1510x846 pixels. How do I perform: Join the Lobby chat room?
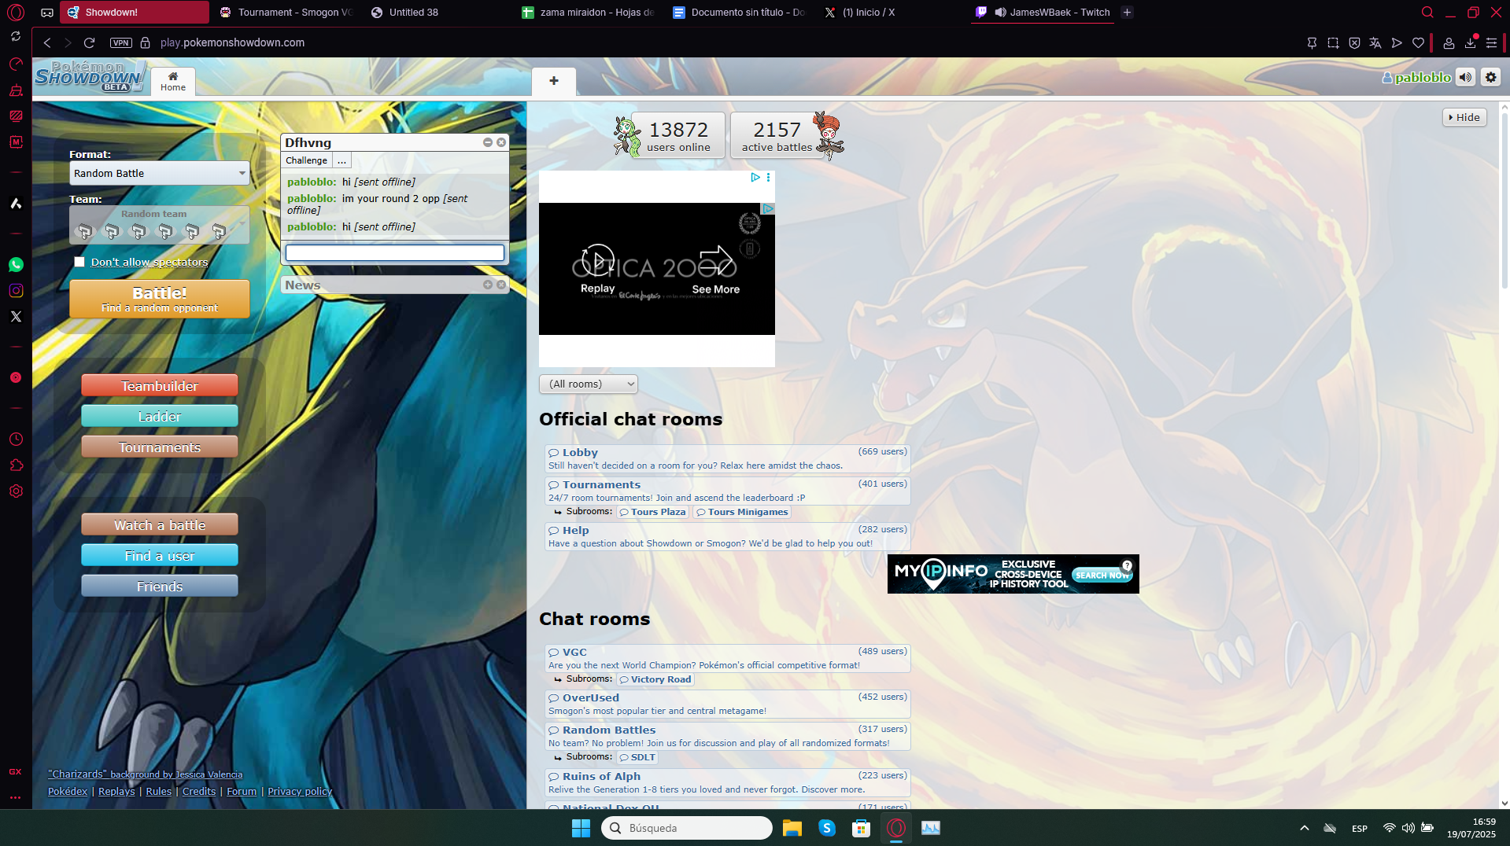[x=727, y=458]
